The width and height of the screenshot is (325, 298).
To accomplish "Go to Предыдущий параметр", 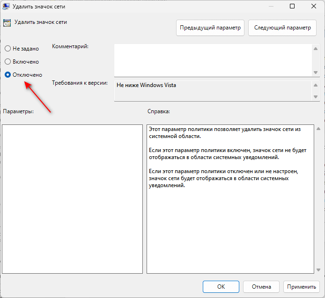I will pos(210,28).
